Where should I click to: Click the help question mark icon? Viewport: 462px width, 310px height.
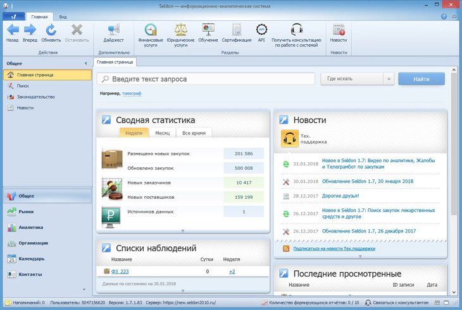(444, 17)
